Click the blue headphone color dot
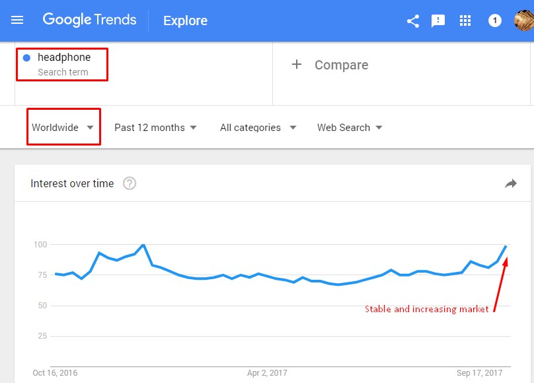Image resolution: width=534 pixels, height=383 pixels. coord(26,58)
